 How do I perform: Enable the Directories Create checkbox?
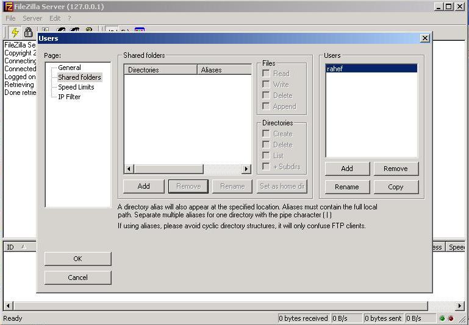tap(266, 133)
